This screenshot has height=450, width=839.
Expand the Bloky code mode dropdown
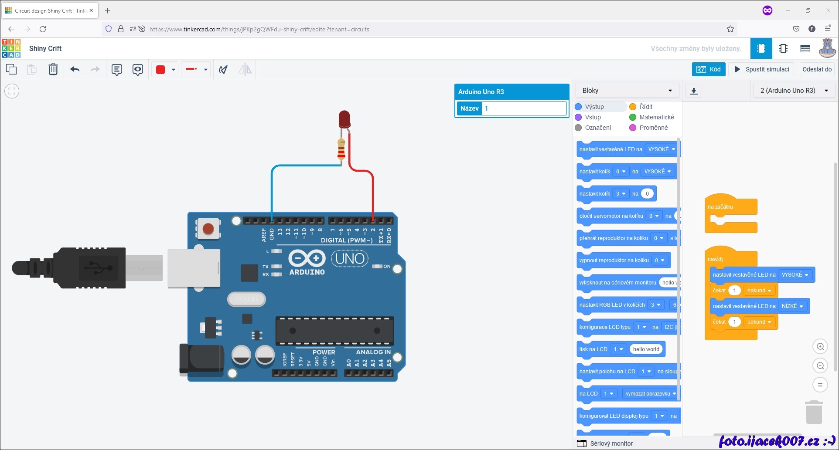pos(627,91)
